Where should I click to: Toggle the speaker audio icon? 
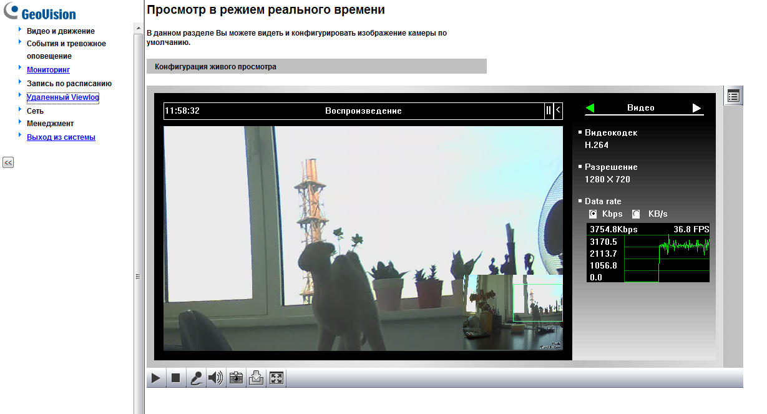click(x=216, y=378)
